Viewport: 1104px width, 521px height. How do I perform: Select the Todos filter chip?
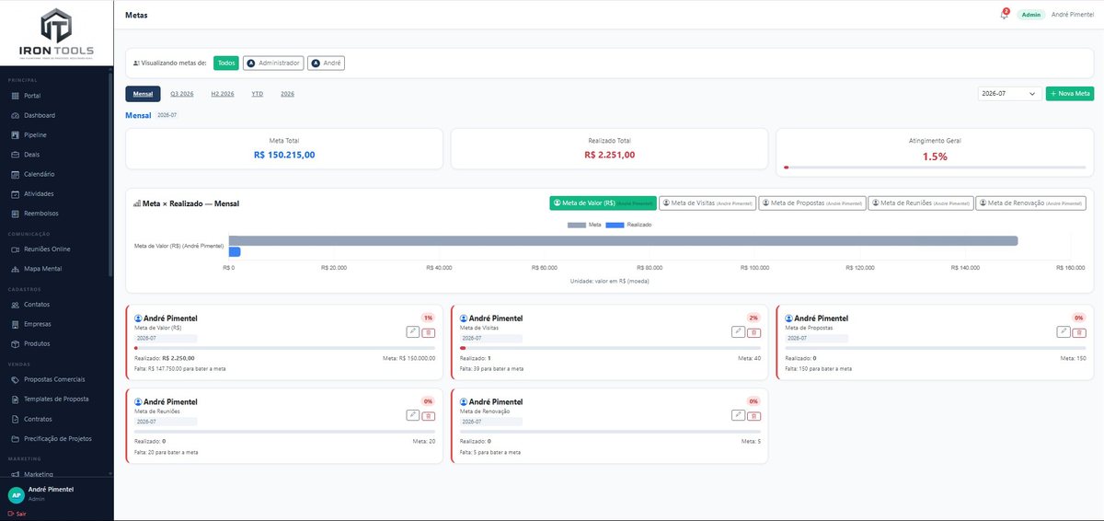(x=226, y=63)
